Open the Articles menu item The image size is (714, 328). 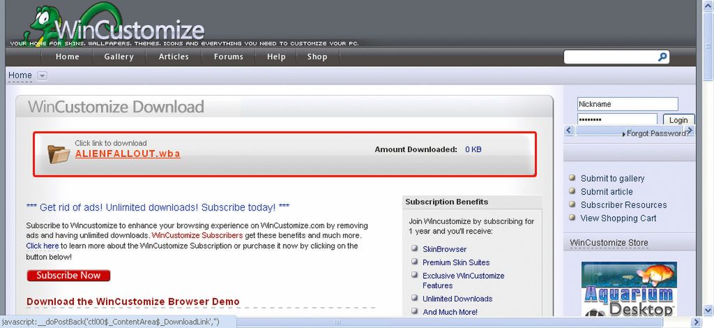click(x=174, y=57)
